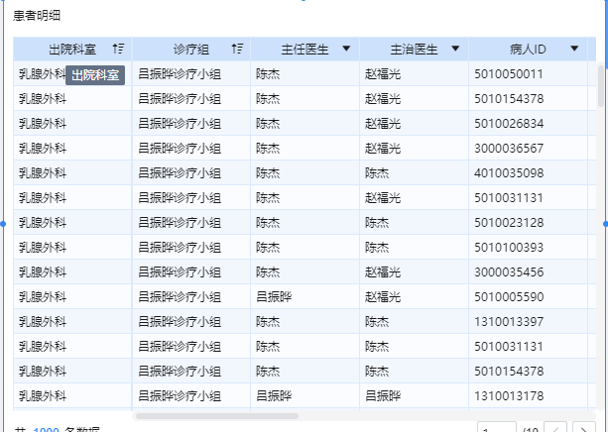Click the vertical scrollbar thumb of the table
Screen dimensions: 608x432
(x=601, y=86)
